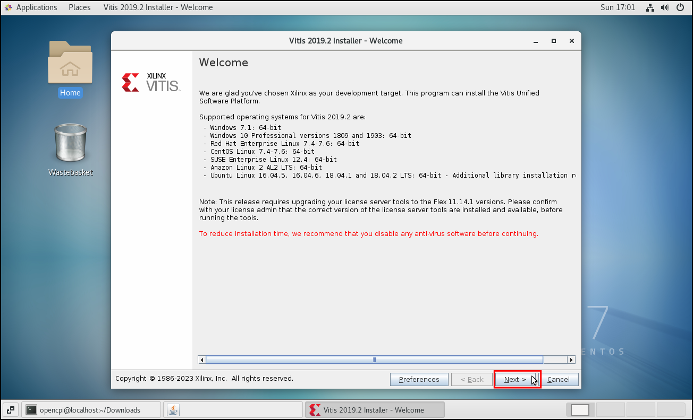The height and width of the screenshot is (420, 693).
Task: Click the scrollbar left arrow
Action: 201,360
